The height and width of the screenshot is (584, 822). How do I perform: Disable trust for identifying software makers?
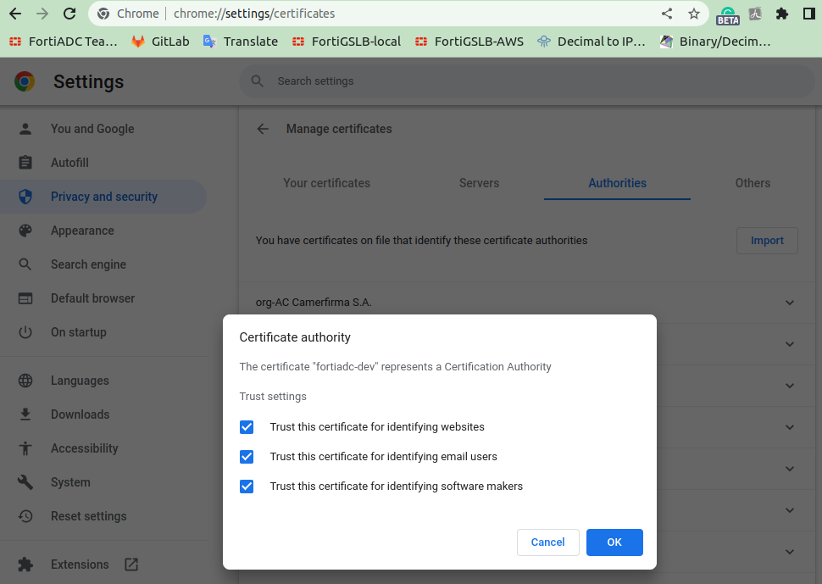point(247,487)
